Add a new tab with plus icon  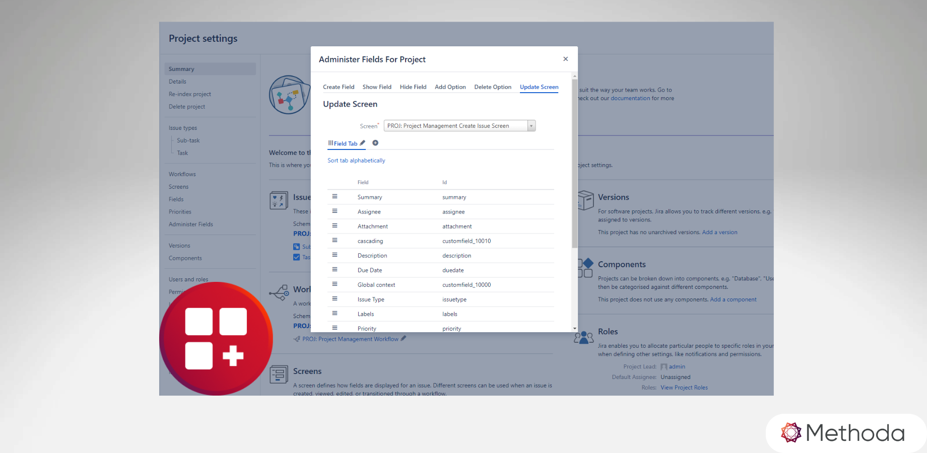(375, 143)
